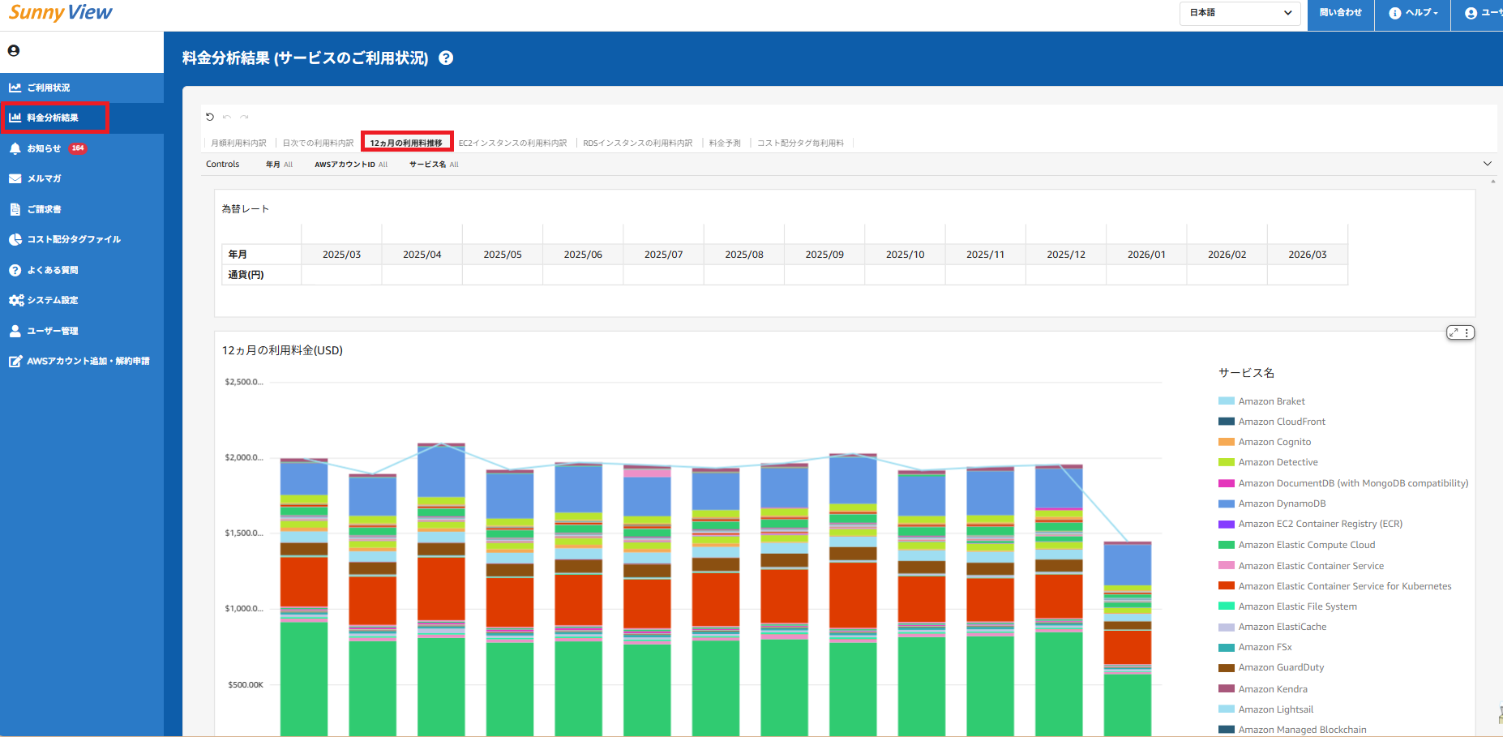Open システム設定 in the sidebar

(52, 300)
